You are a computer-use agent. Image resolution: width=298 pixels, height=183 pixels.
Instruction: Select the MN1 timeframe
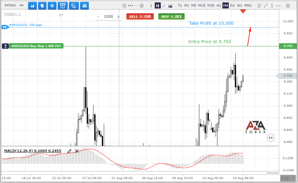pos(248,5)
